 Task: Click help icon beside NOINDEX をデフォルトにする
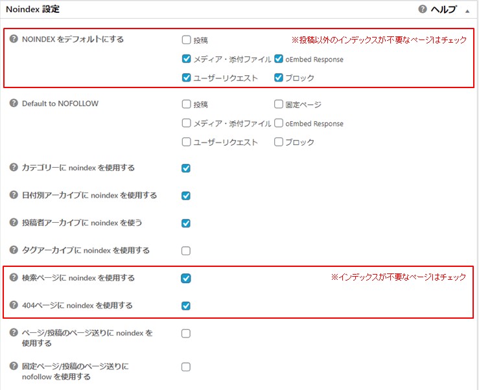(14, 39)
